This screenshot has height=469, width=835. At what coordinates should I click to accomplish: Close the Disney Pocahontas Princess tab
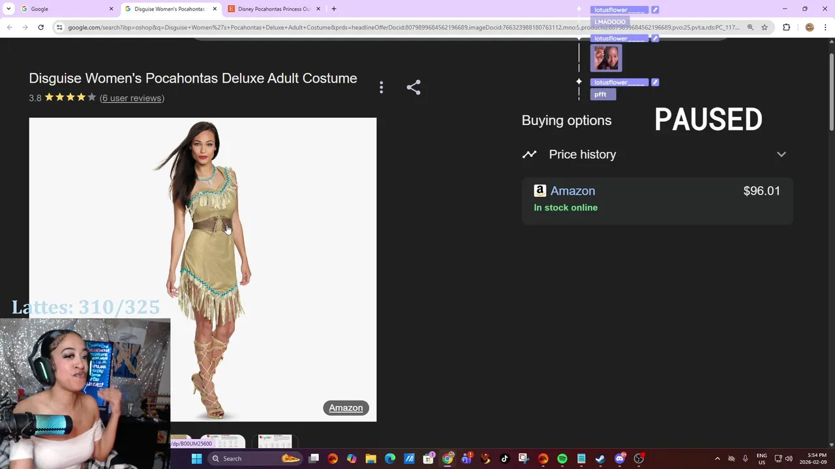(318, 9)
